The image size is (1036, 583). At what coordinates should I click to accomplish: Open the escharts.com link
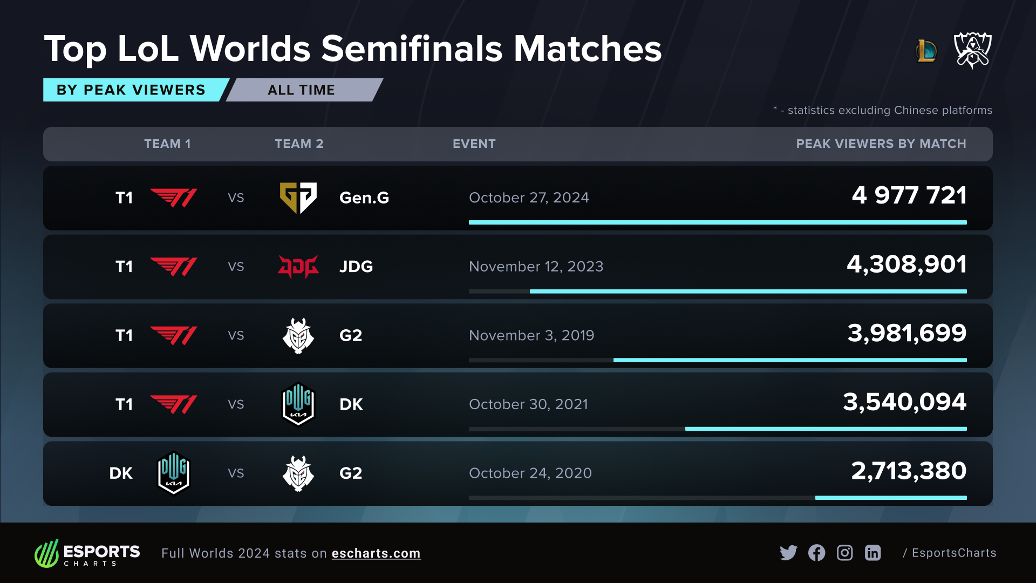click(x=376, y=553)
